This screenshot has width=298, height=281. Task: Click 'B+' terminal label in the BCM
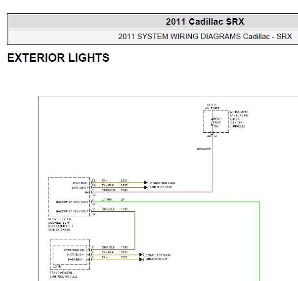point(86,192)
